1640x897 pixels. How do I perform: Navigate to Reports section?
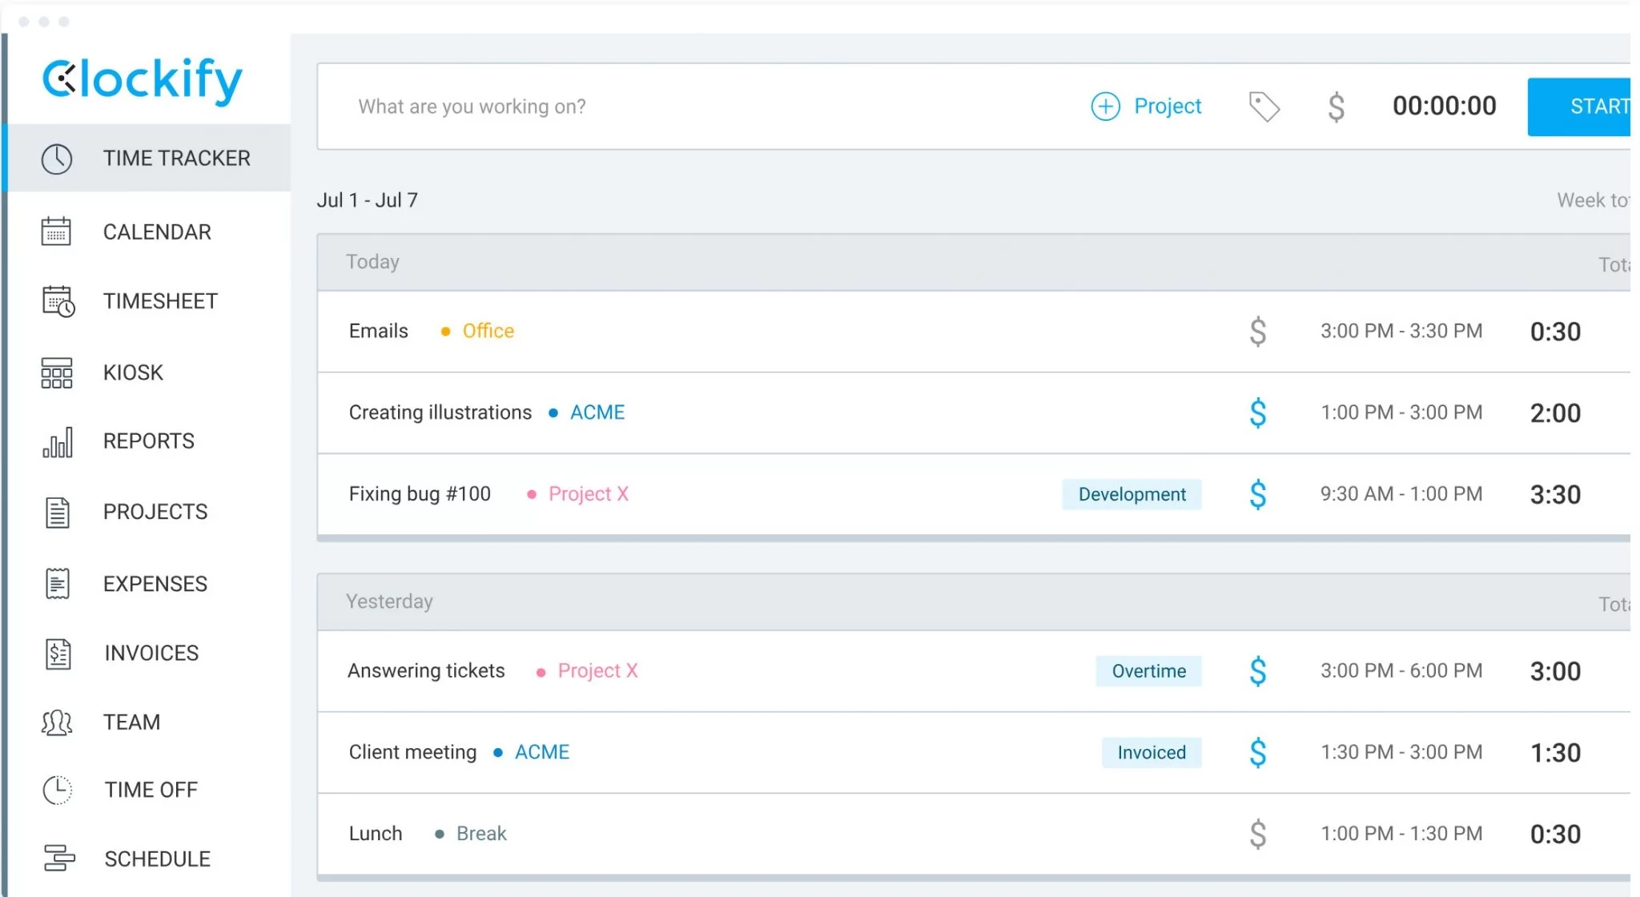pyautogui.click(x=148, y=441)
